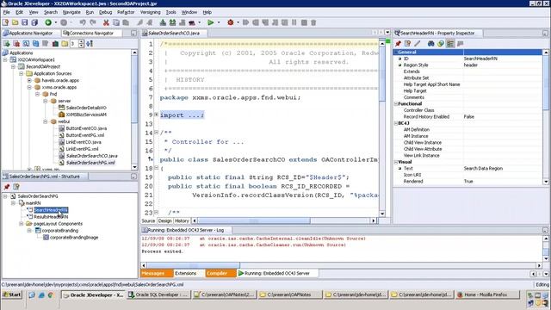The image size is (551, 310).
Task: Open dropdown arrow next to Run icon
Action: pos(219,22)
